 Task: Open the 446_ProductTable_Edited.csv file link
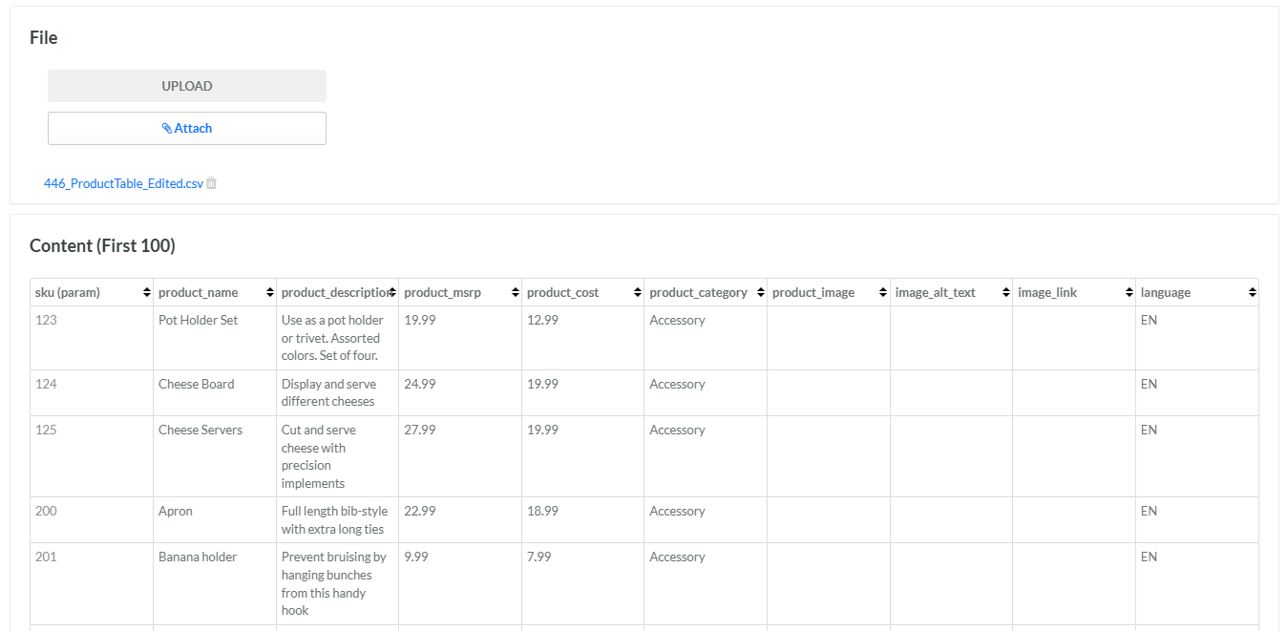[x=123, y=183]
